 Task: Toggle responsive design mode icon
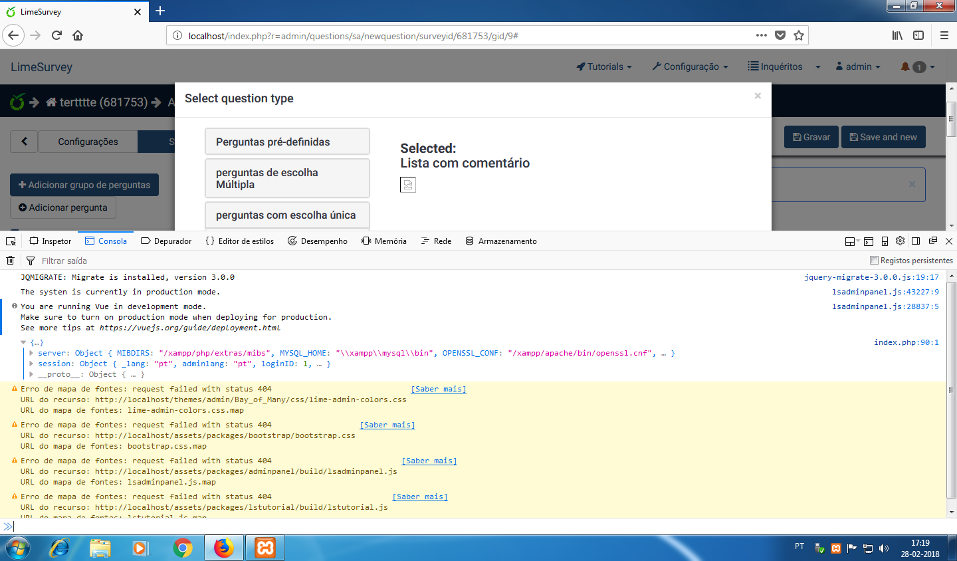click(885, 241)
